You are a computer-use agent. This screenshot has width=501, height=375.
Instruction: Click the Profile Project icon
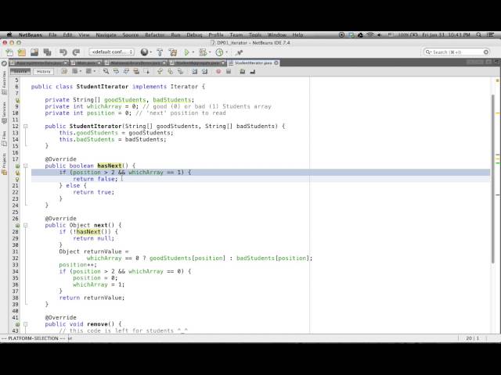(x=219, y=52)
